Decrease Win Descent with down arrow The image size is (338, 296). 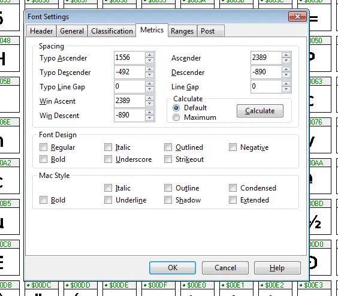[149, 118]
